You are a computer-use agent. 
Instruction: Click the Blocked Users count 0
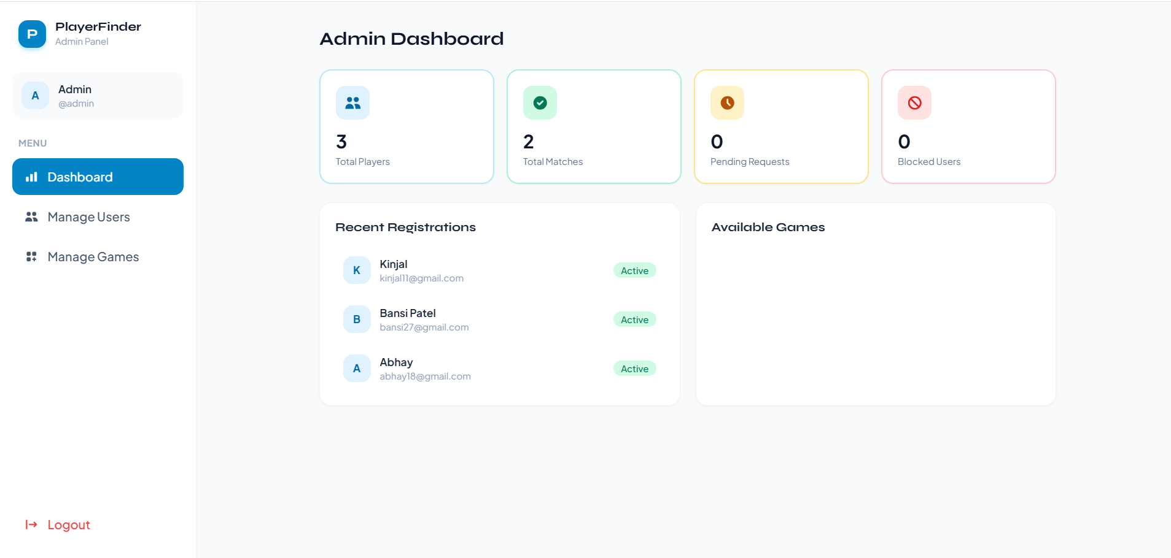pyautogui.click(x=904, y=142)
